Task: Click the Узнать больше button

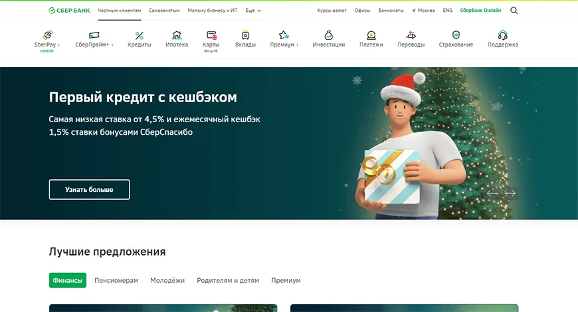Action: [x=89, y=189]
